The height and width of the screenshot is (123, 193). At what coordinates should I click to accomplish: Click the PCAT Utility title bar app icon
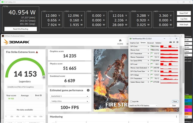[x=2, y=2]
